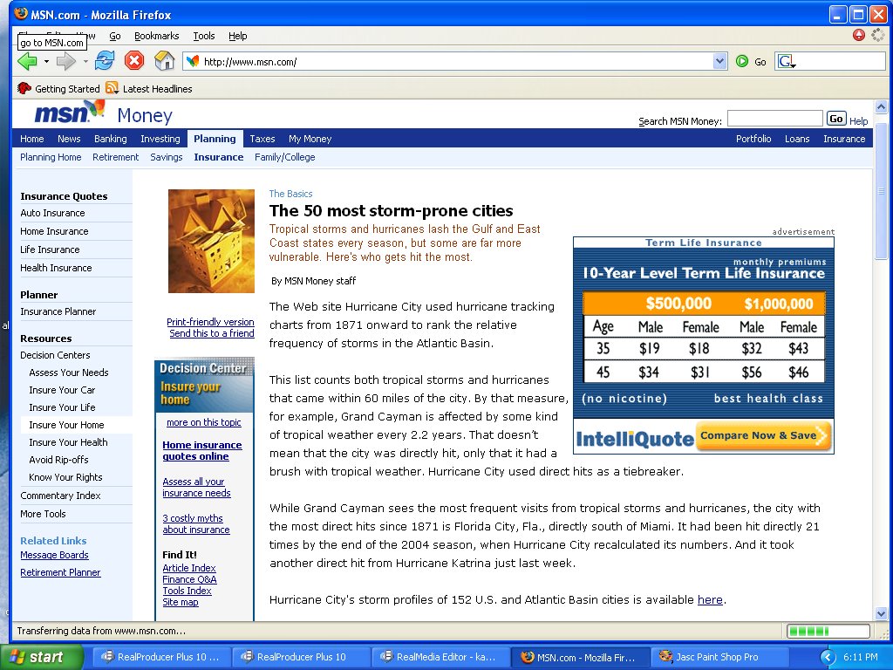This screenshot has height=670, width=893.
Task: Click the Google search engine icon
Action: tap(787, 62)
